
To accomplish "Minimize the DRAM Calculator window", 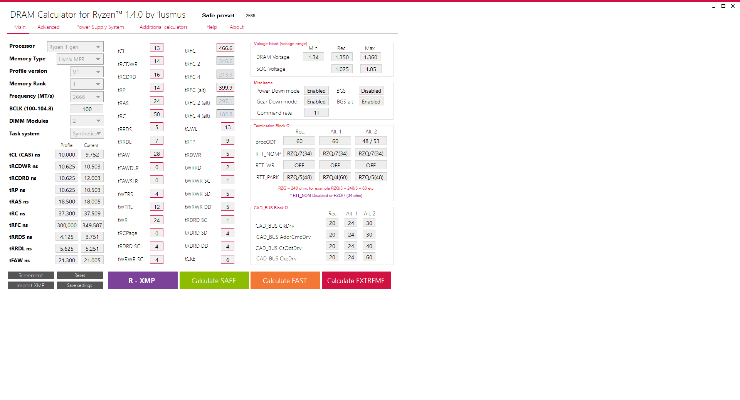I will 714,6.
